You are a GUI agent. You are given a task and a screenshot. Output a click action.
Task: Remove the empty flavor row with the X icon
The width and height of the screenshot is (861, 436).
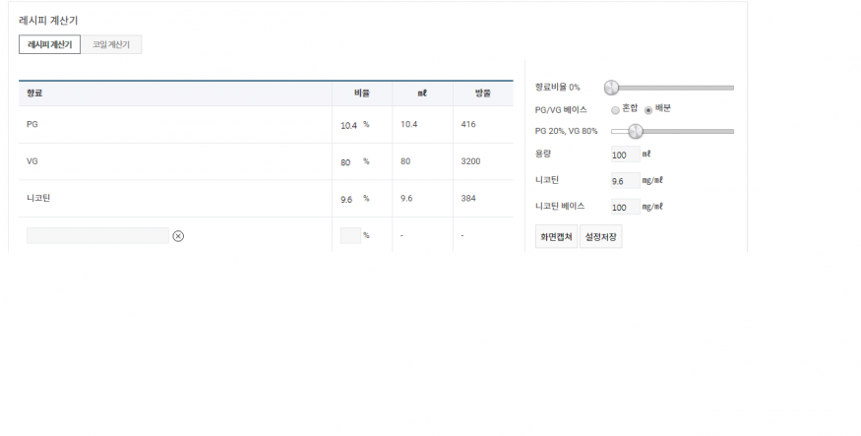pos(178,235)
